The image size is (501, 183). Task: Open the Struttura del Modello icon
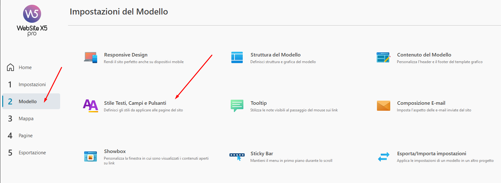click(237, 57)
